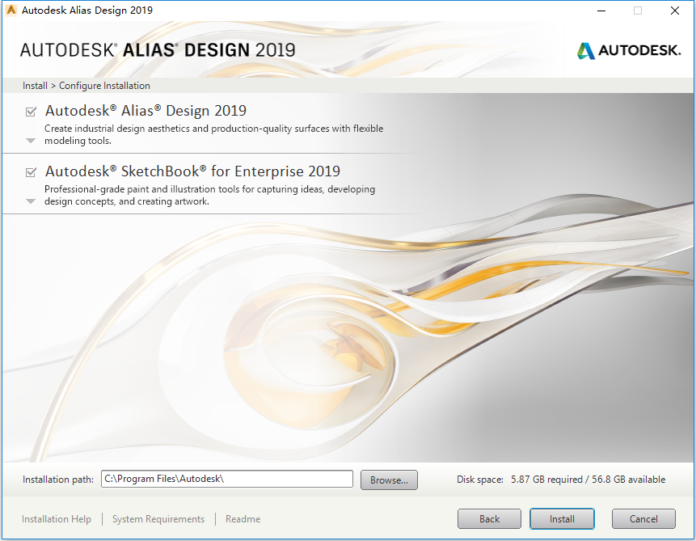Expand SketchBook for Enterprise options arrow
Screen dimensions: 696x541
tap(31, 201)
